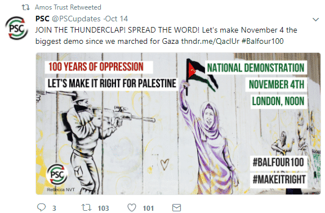Image resolution: width=325 pixels, height=213 pixels.
Task: Click the NATIONAL DEMONSTRATION banner in image
Action: (x=256, y=67)
